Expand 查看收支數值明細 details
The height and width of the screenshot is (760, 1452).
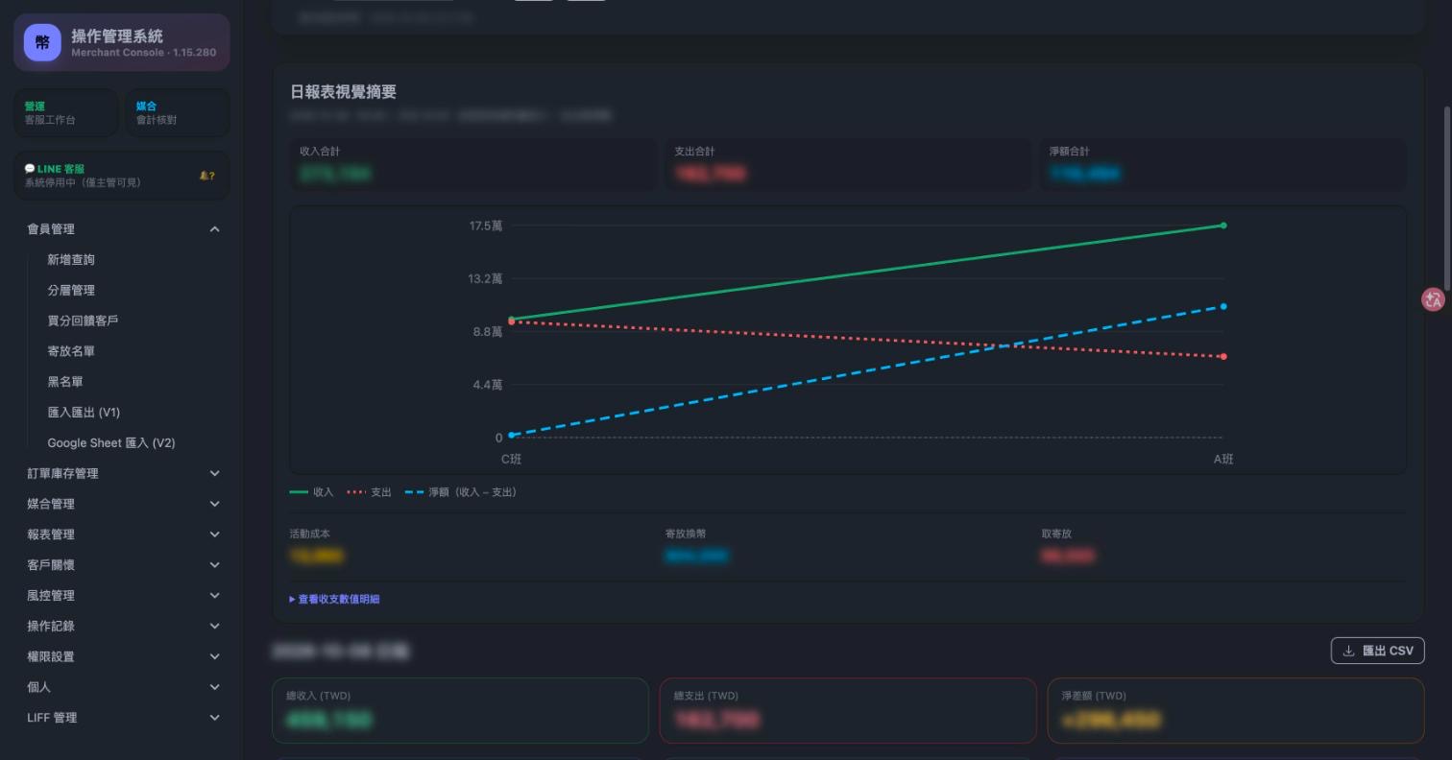(x=334, y=599)
